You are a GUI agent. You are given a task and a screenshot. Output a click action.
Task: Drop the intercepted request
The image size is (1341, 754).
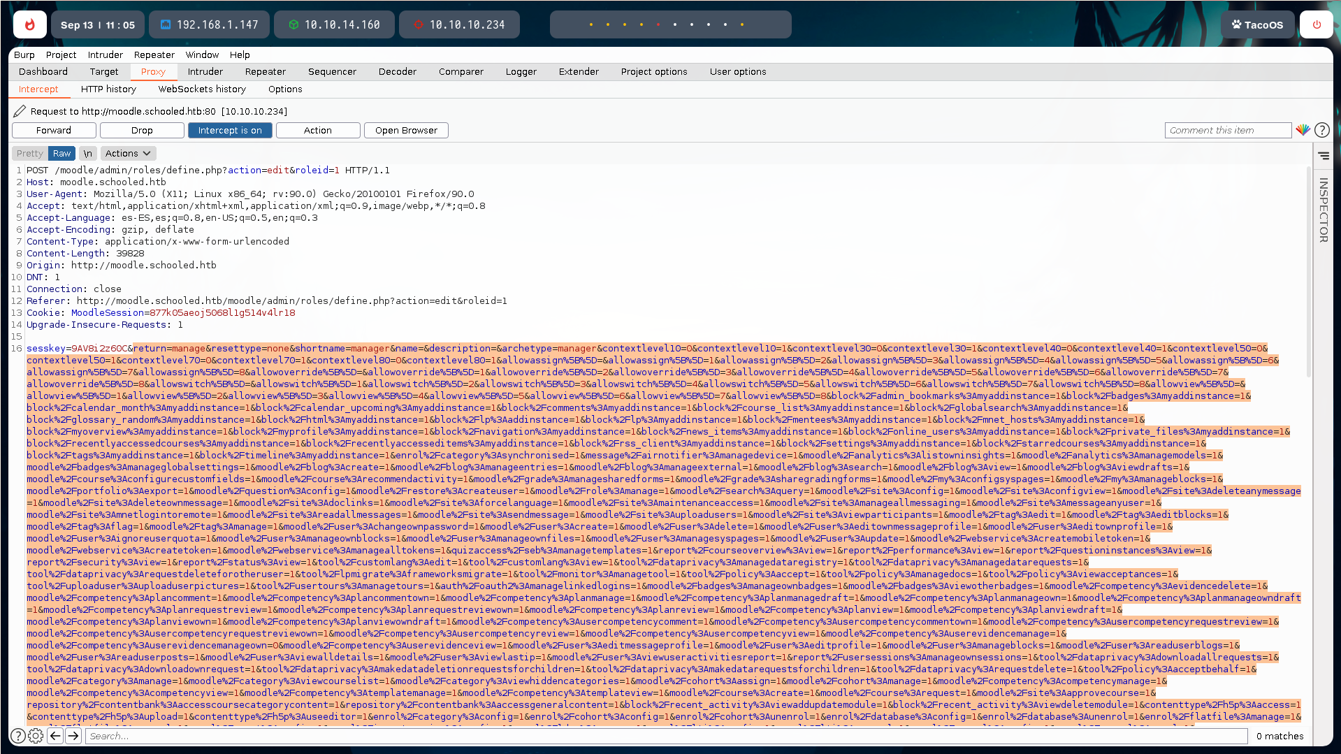[142, 131]
